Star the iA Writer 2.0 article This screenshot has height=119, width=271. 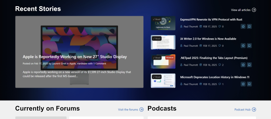point(243,46)
